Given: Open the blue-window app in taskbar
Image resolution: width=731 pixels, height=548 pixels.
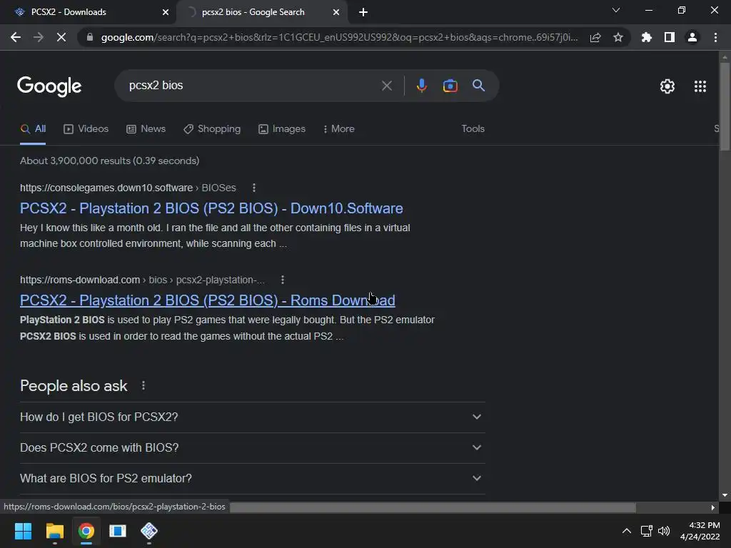Looking at the screenshot, I should click(x=118, y=531).
